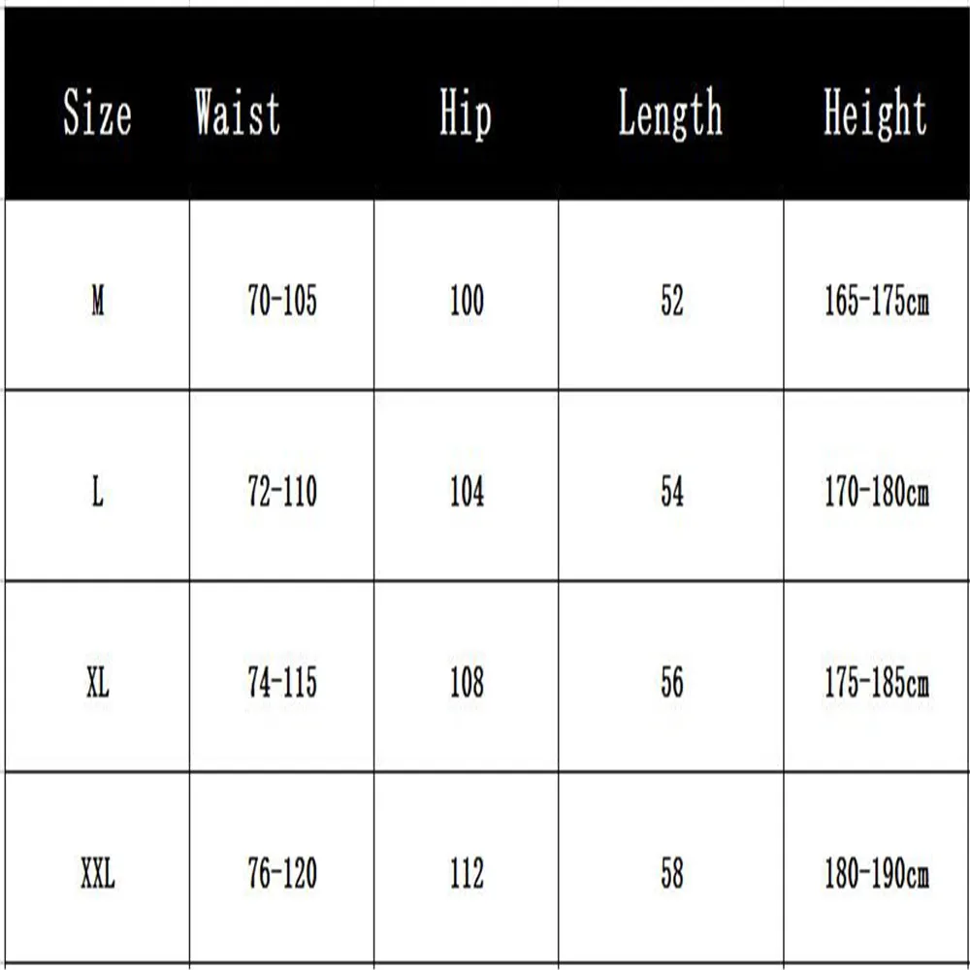This screenshot has width=970, height=970.
Task: Click the Size column header
Action: click(97, 113)
